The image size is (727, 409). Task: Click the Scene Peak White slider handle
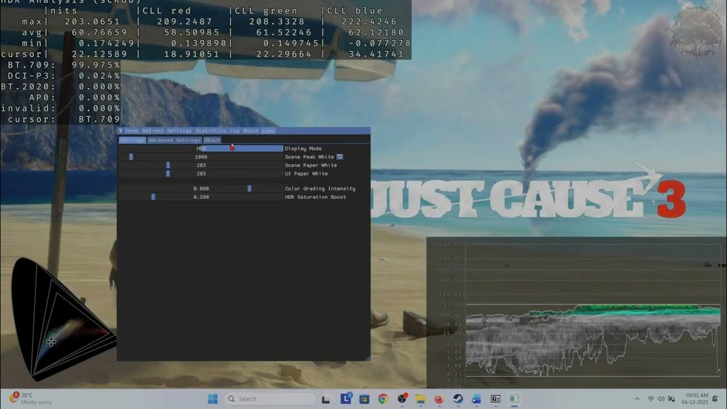click(131, 157)
